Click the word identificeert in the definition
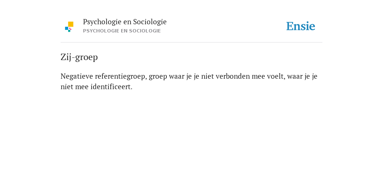Image resolution: width=383 pixels, height=191 pixels. click(x=111, y=87)
